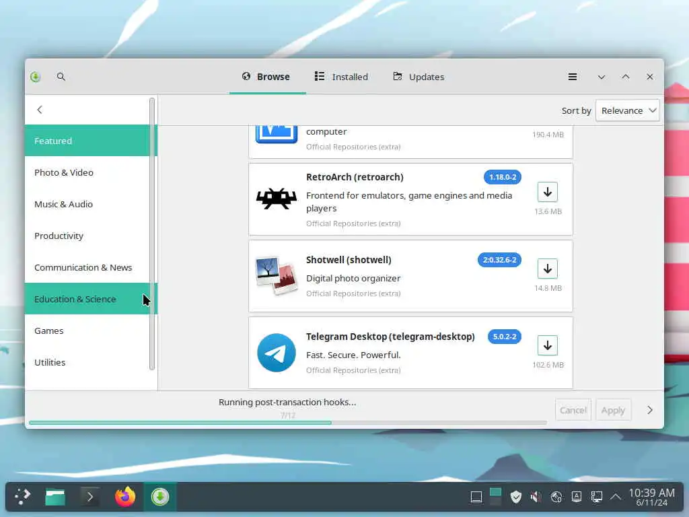
Task: Switch to the Browse tab
Action: (x=266, y=77)
